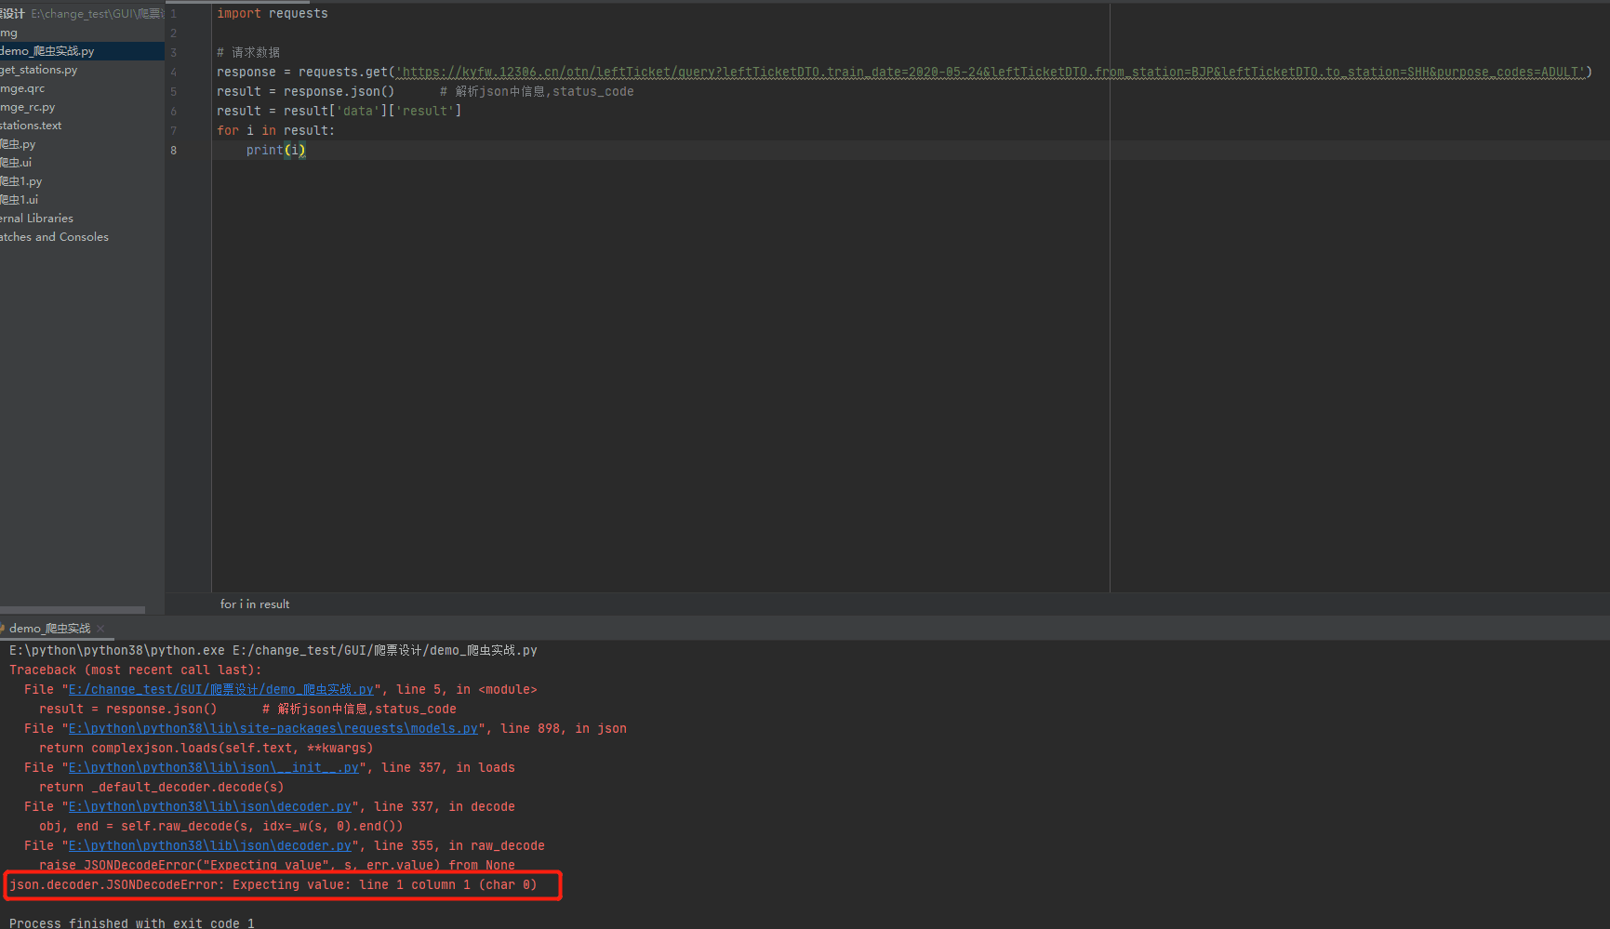Open decoder.py link at line 337

pyautogui.click(x=209, y=807)
